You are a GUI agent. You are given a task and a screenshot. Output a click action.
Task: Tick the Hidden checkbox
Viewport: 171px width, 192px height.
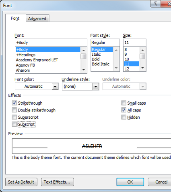point(124,117)
